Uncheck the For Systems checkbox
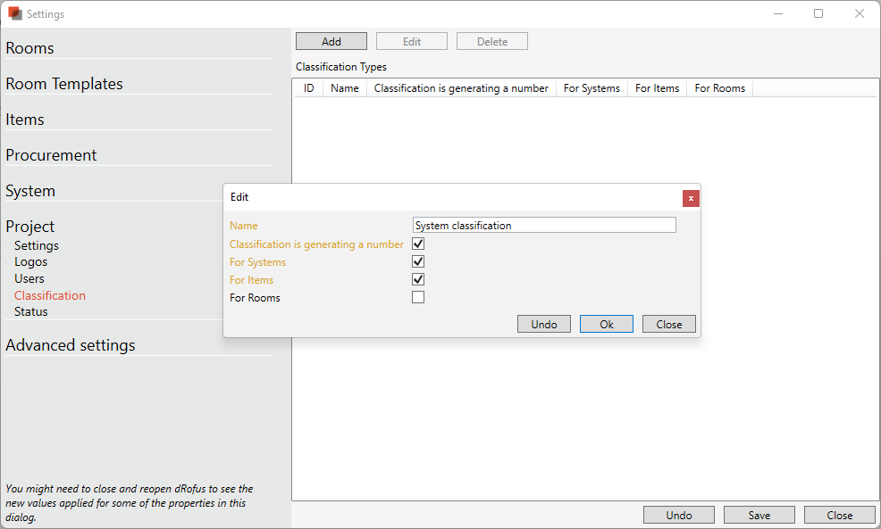 pyautogui.click(x=417, y=261)
